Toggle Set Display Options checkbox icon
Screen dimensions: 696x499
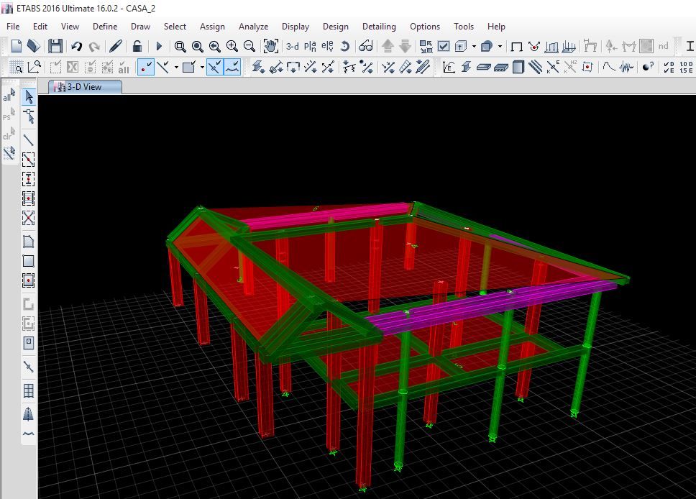tap(444, 46)
